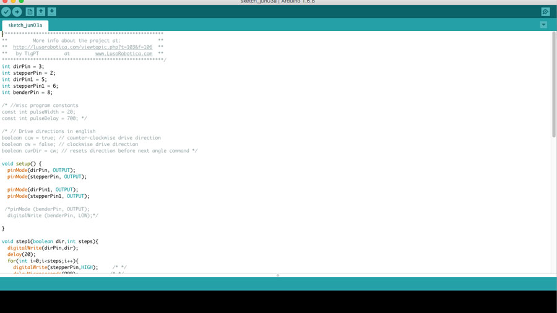The height and width of the screenshot is (313, 557).
Task: Click line 'int stepperPin1 = 6;'
Action: (x=30, y=86)
